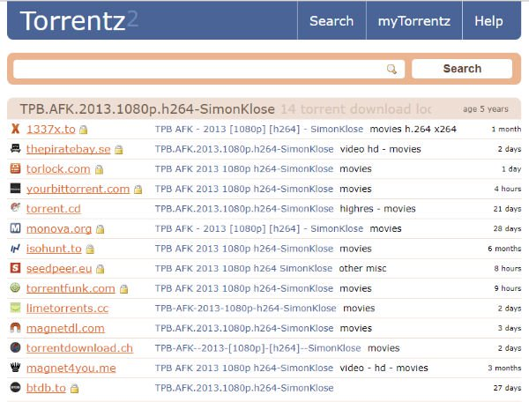
Task: Open the myTorrentz header menu
Action: pos(414,21)
